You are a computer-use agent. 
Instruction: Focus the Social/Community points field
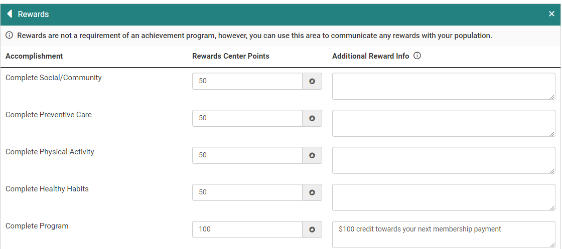pyautogui.click(x=247, y=81)
